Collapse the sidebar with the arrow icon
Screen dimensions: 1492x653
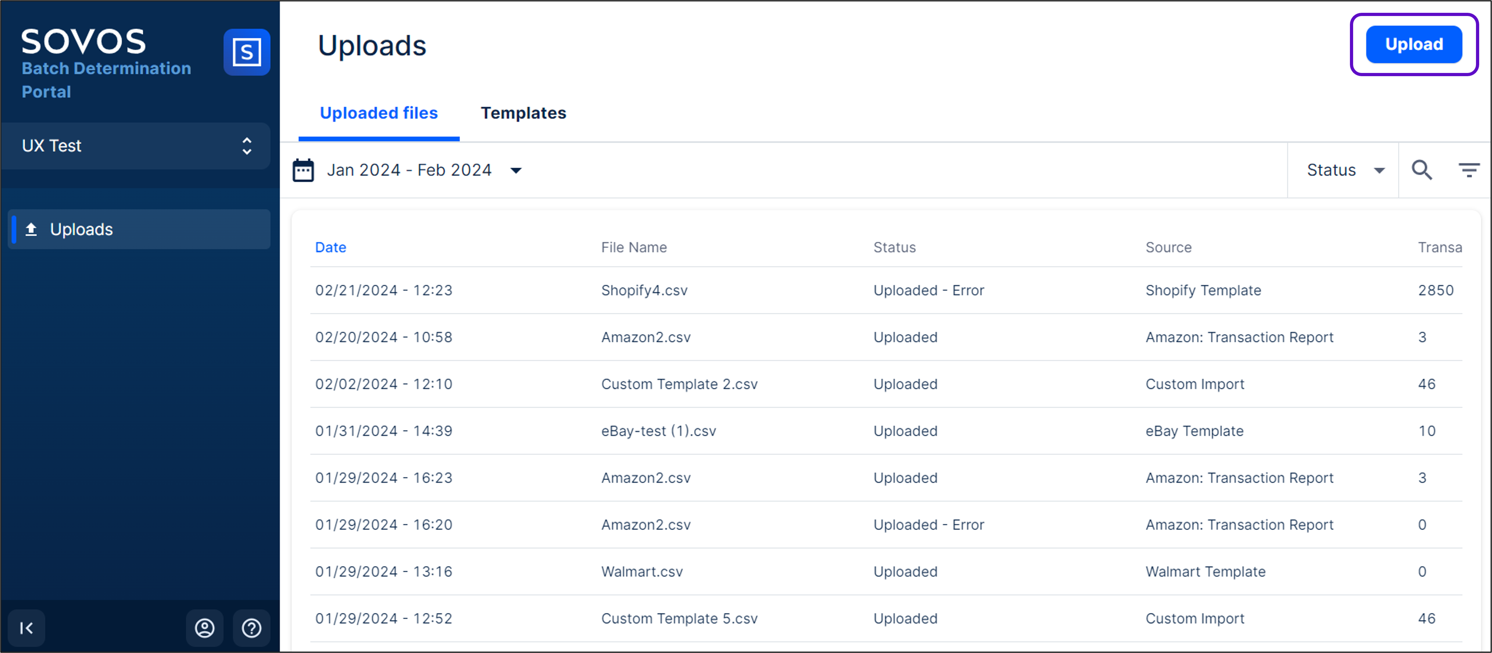tap(27, 628)
